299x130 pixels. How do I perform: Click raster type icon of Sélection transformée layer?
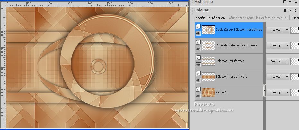[198, 57]
